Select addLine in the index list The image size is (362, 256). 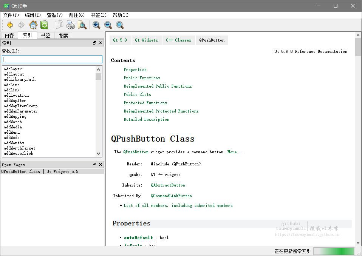coord(12,85)
